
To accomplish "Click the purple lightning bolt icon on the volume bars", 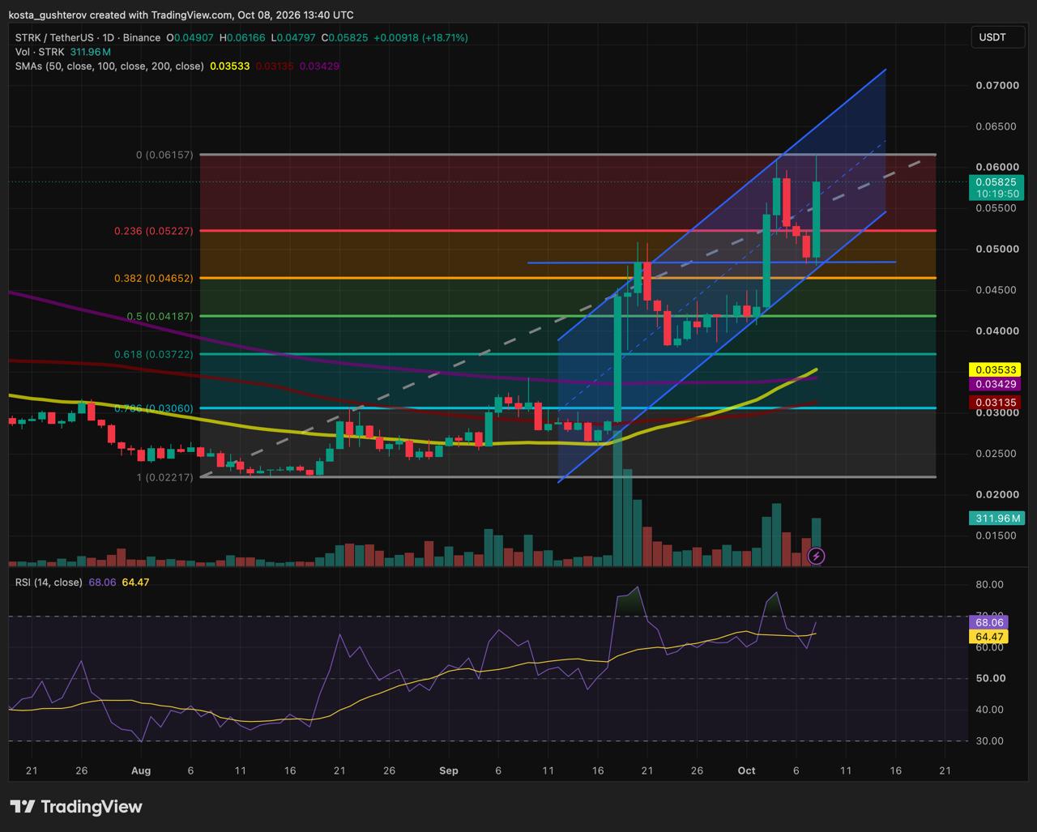I will tap(816, 556).
